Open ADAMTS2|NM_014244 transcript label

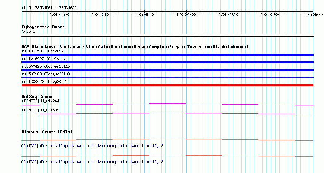(40, 101)
